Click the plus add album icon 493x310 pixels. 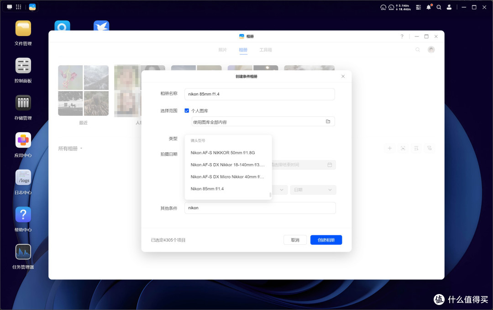pos(389,148)
